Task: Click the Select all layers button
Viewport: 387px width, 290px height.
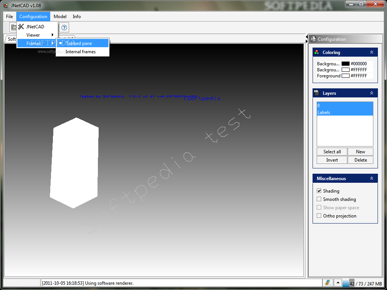Action: (332, 152)
